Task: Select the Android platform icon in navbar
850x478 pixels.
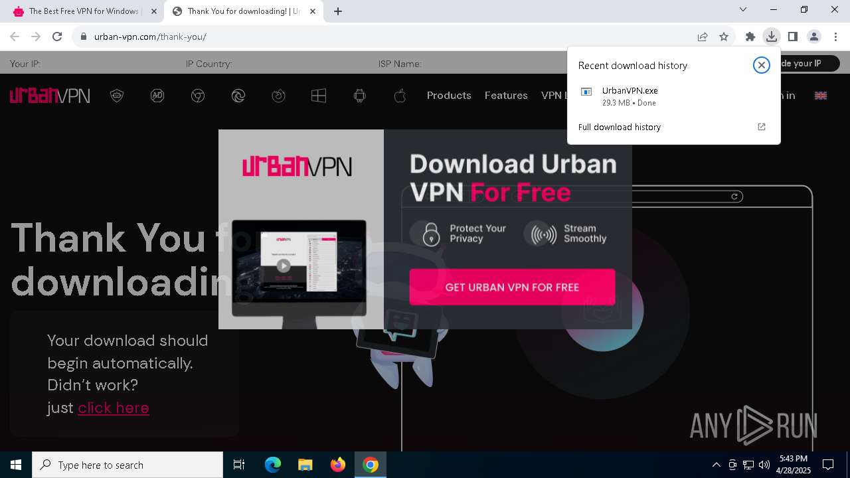Action: [x=360, y=96]
